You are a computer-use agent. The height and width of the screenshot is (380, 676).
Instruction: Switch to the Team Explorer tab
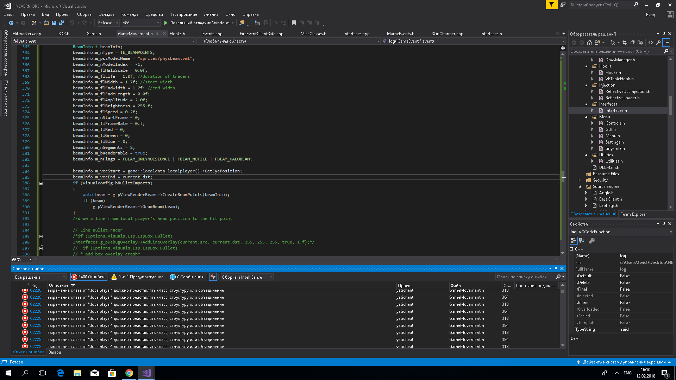(633, 214)
